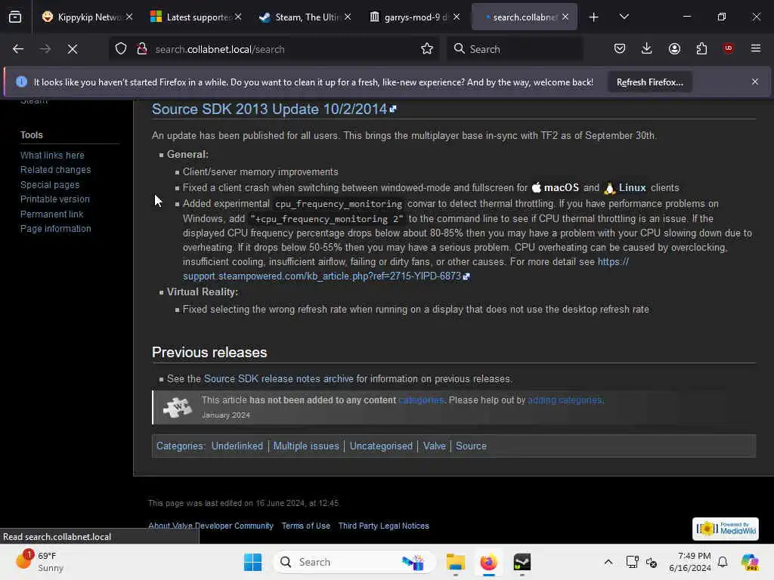Image resolution: width=774 pixels, height=580 pixels.
Task: Open network status tray icon
Action: 632,562
